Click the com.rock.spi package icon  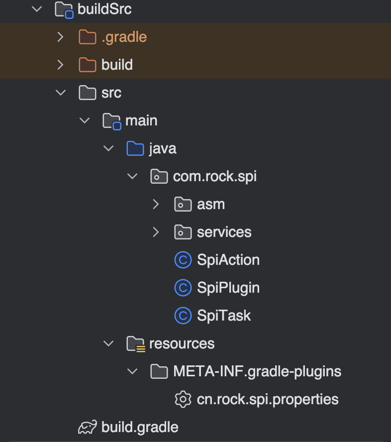(x=159, y=176)
